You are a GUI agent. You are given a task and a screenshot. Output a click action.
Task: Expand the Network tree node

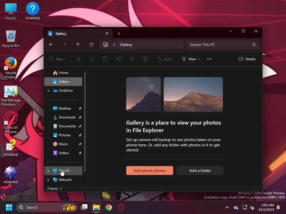(x=48, y=180)
